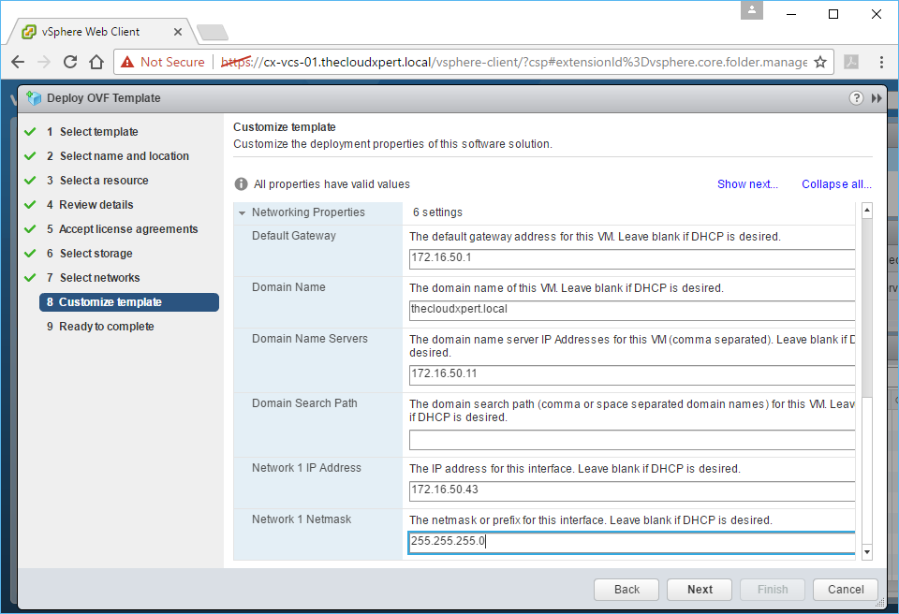
Task: Click the browser home icon
Action: [96, 63]
